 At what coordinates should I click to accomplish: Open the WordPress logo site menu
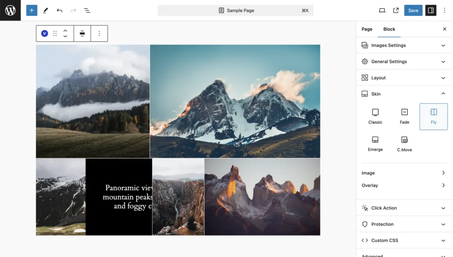pos(11,11)
